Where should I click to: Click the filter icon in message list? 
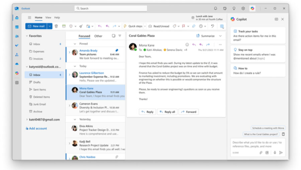(x=120, y=36)
